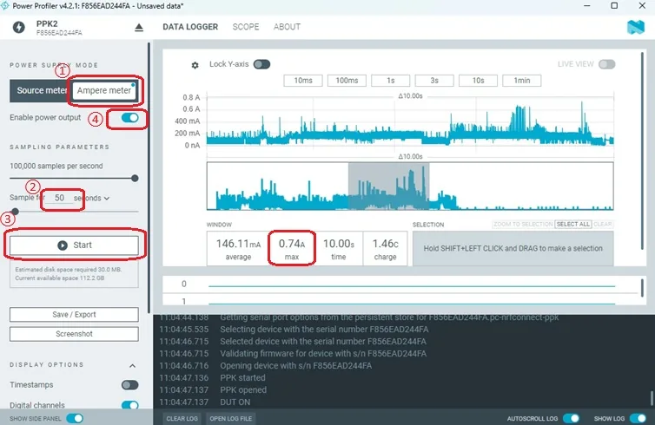Viewport: 655px width, 425px height.
Task: Click the Power Profiler app icon
Action: tap(4, 5)
